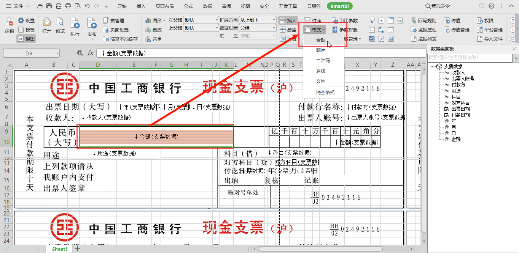Viewport: 519px width, 253px height.
Task: Open the 图形 chart dropdown
Action: (x=155, y=20)
